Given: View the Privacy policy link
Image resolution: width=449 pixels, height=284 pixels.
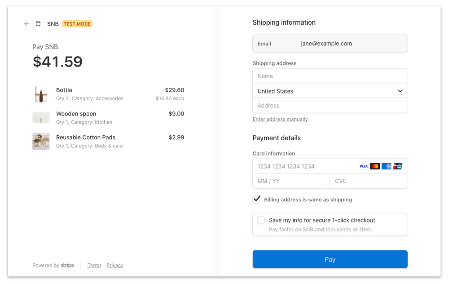Looking at the screenshot, I should coord(115,265).
